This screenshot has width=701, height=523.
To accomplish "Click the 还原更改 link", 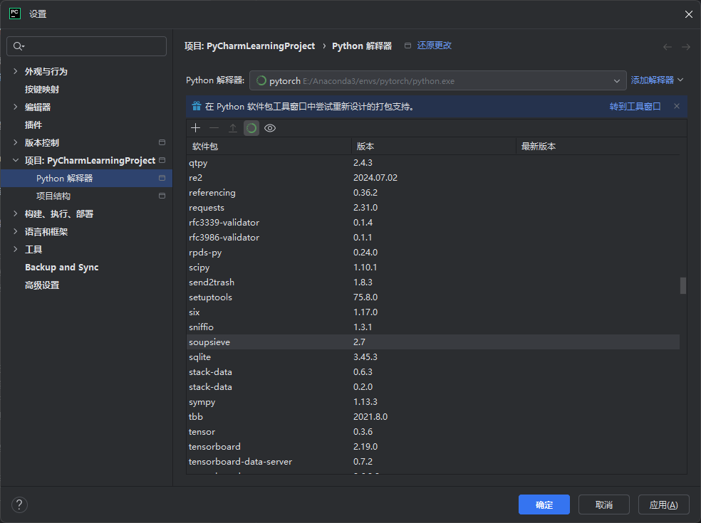I will (434, 46).
